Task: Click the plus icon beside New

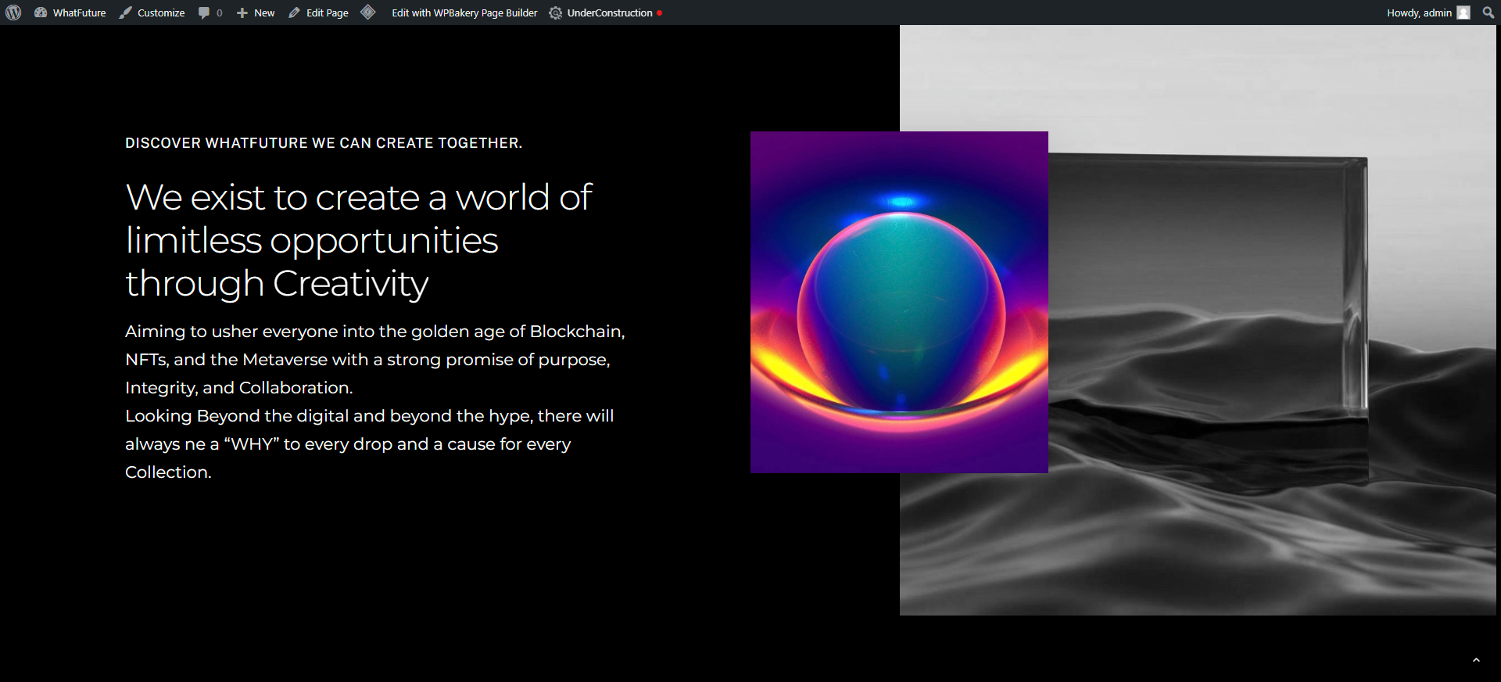Action: [x=242, y=13]
